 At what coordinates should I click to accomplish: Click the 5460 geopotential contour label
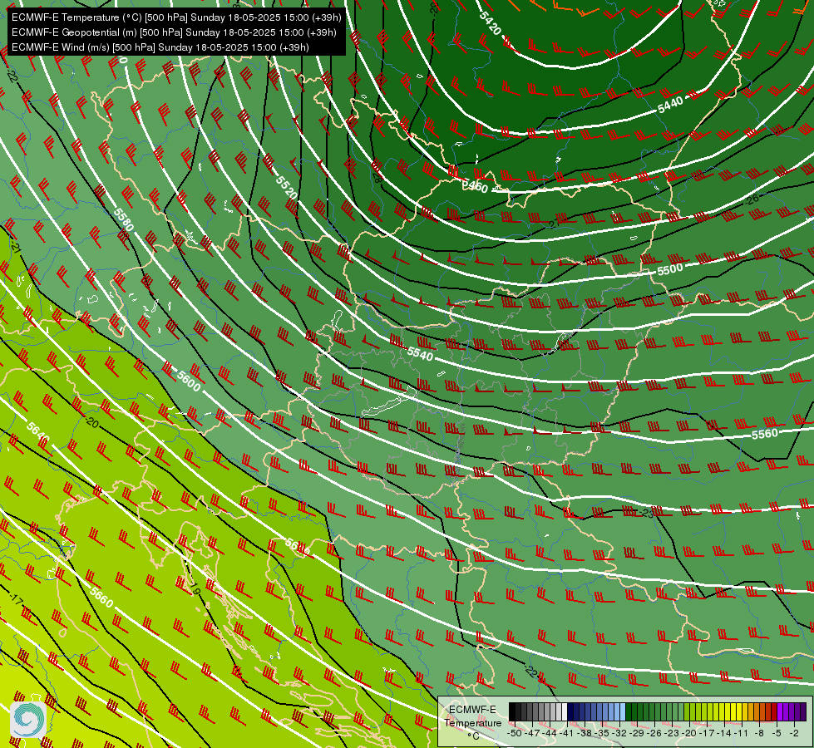tap(475, 186)
